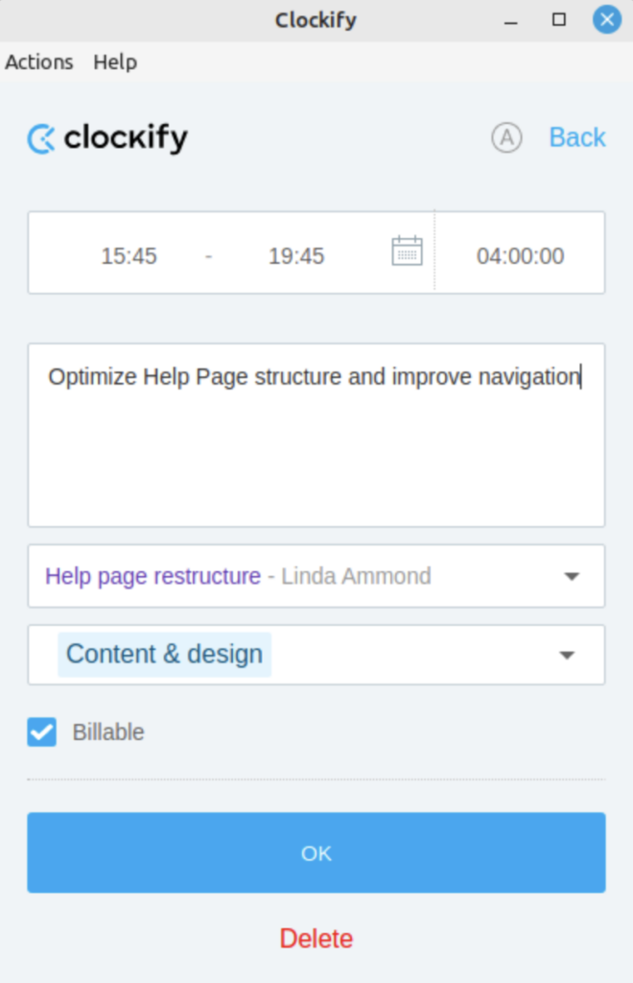
Task: Click the red Delete link
Action: pos(316,939)
